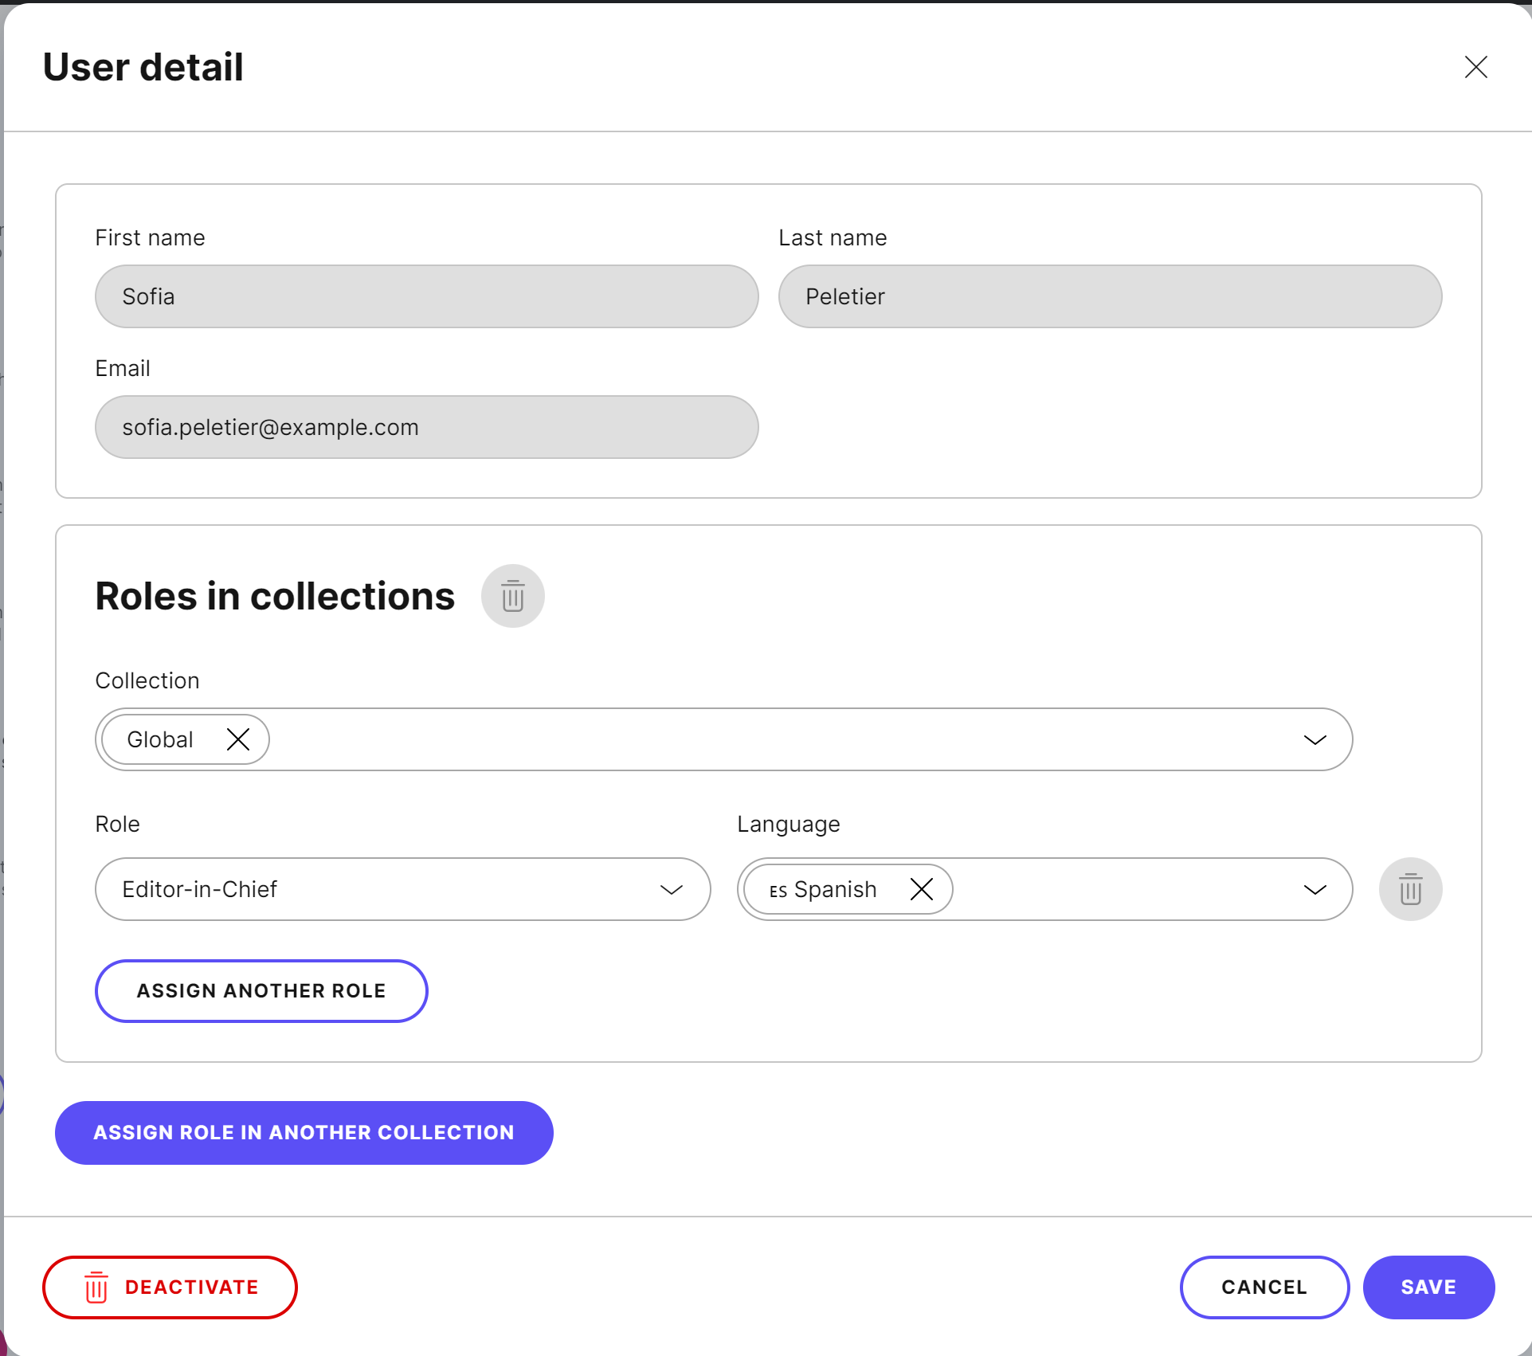Delete the Editor-in-Chief role row via trash icon
The width and height of the screenshot is (1532, 1356).
click(1410, 889)
